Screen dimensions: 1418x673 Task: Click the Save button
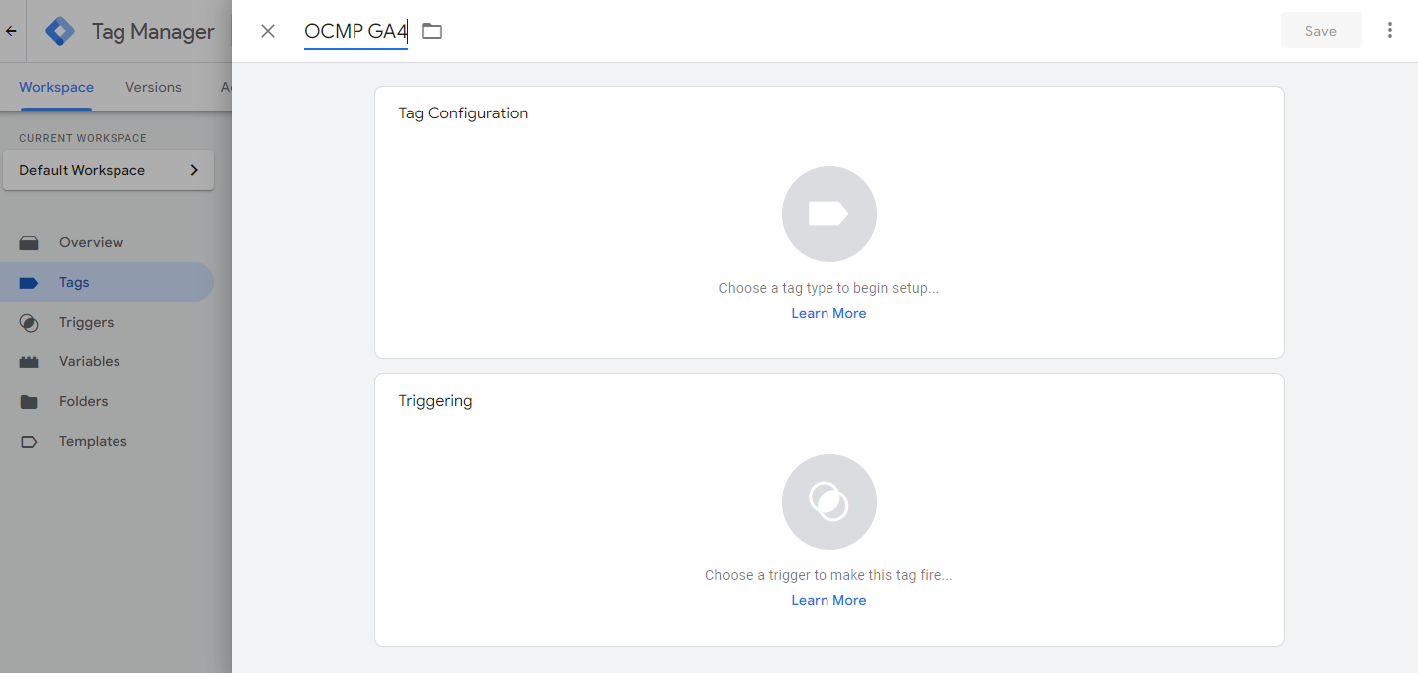pos(1321,31)
